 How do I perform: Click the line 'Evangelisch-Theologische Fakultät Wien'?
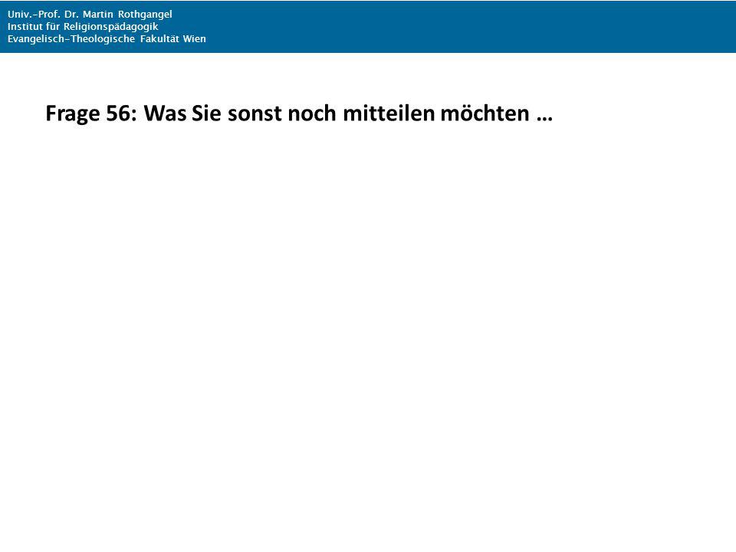point(107,39)
